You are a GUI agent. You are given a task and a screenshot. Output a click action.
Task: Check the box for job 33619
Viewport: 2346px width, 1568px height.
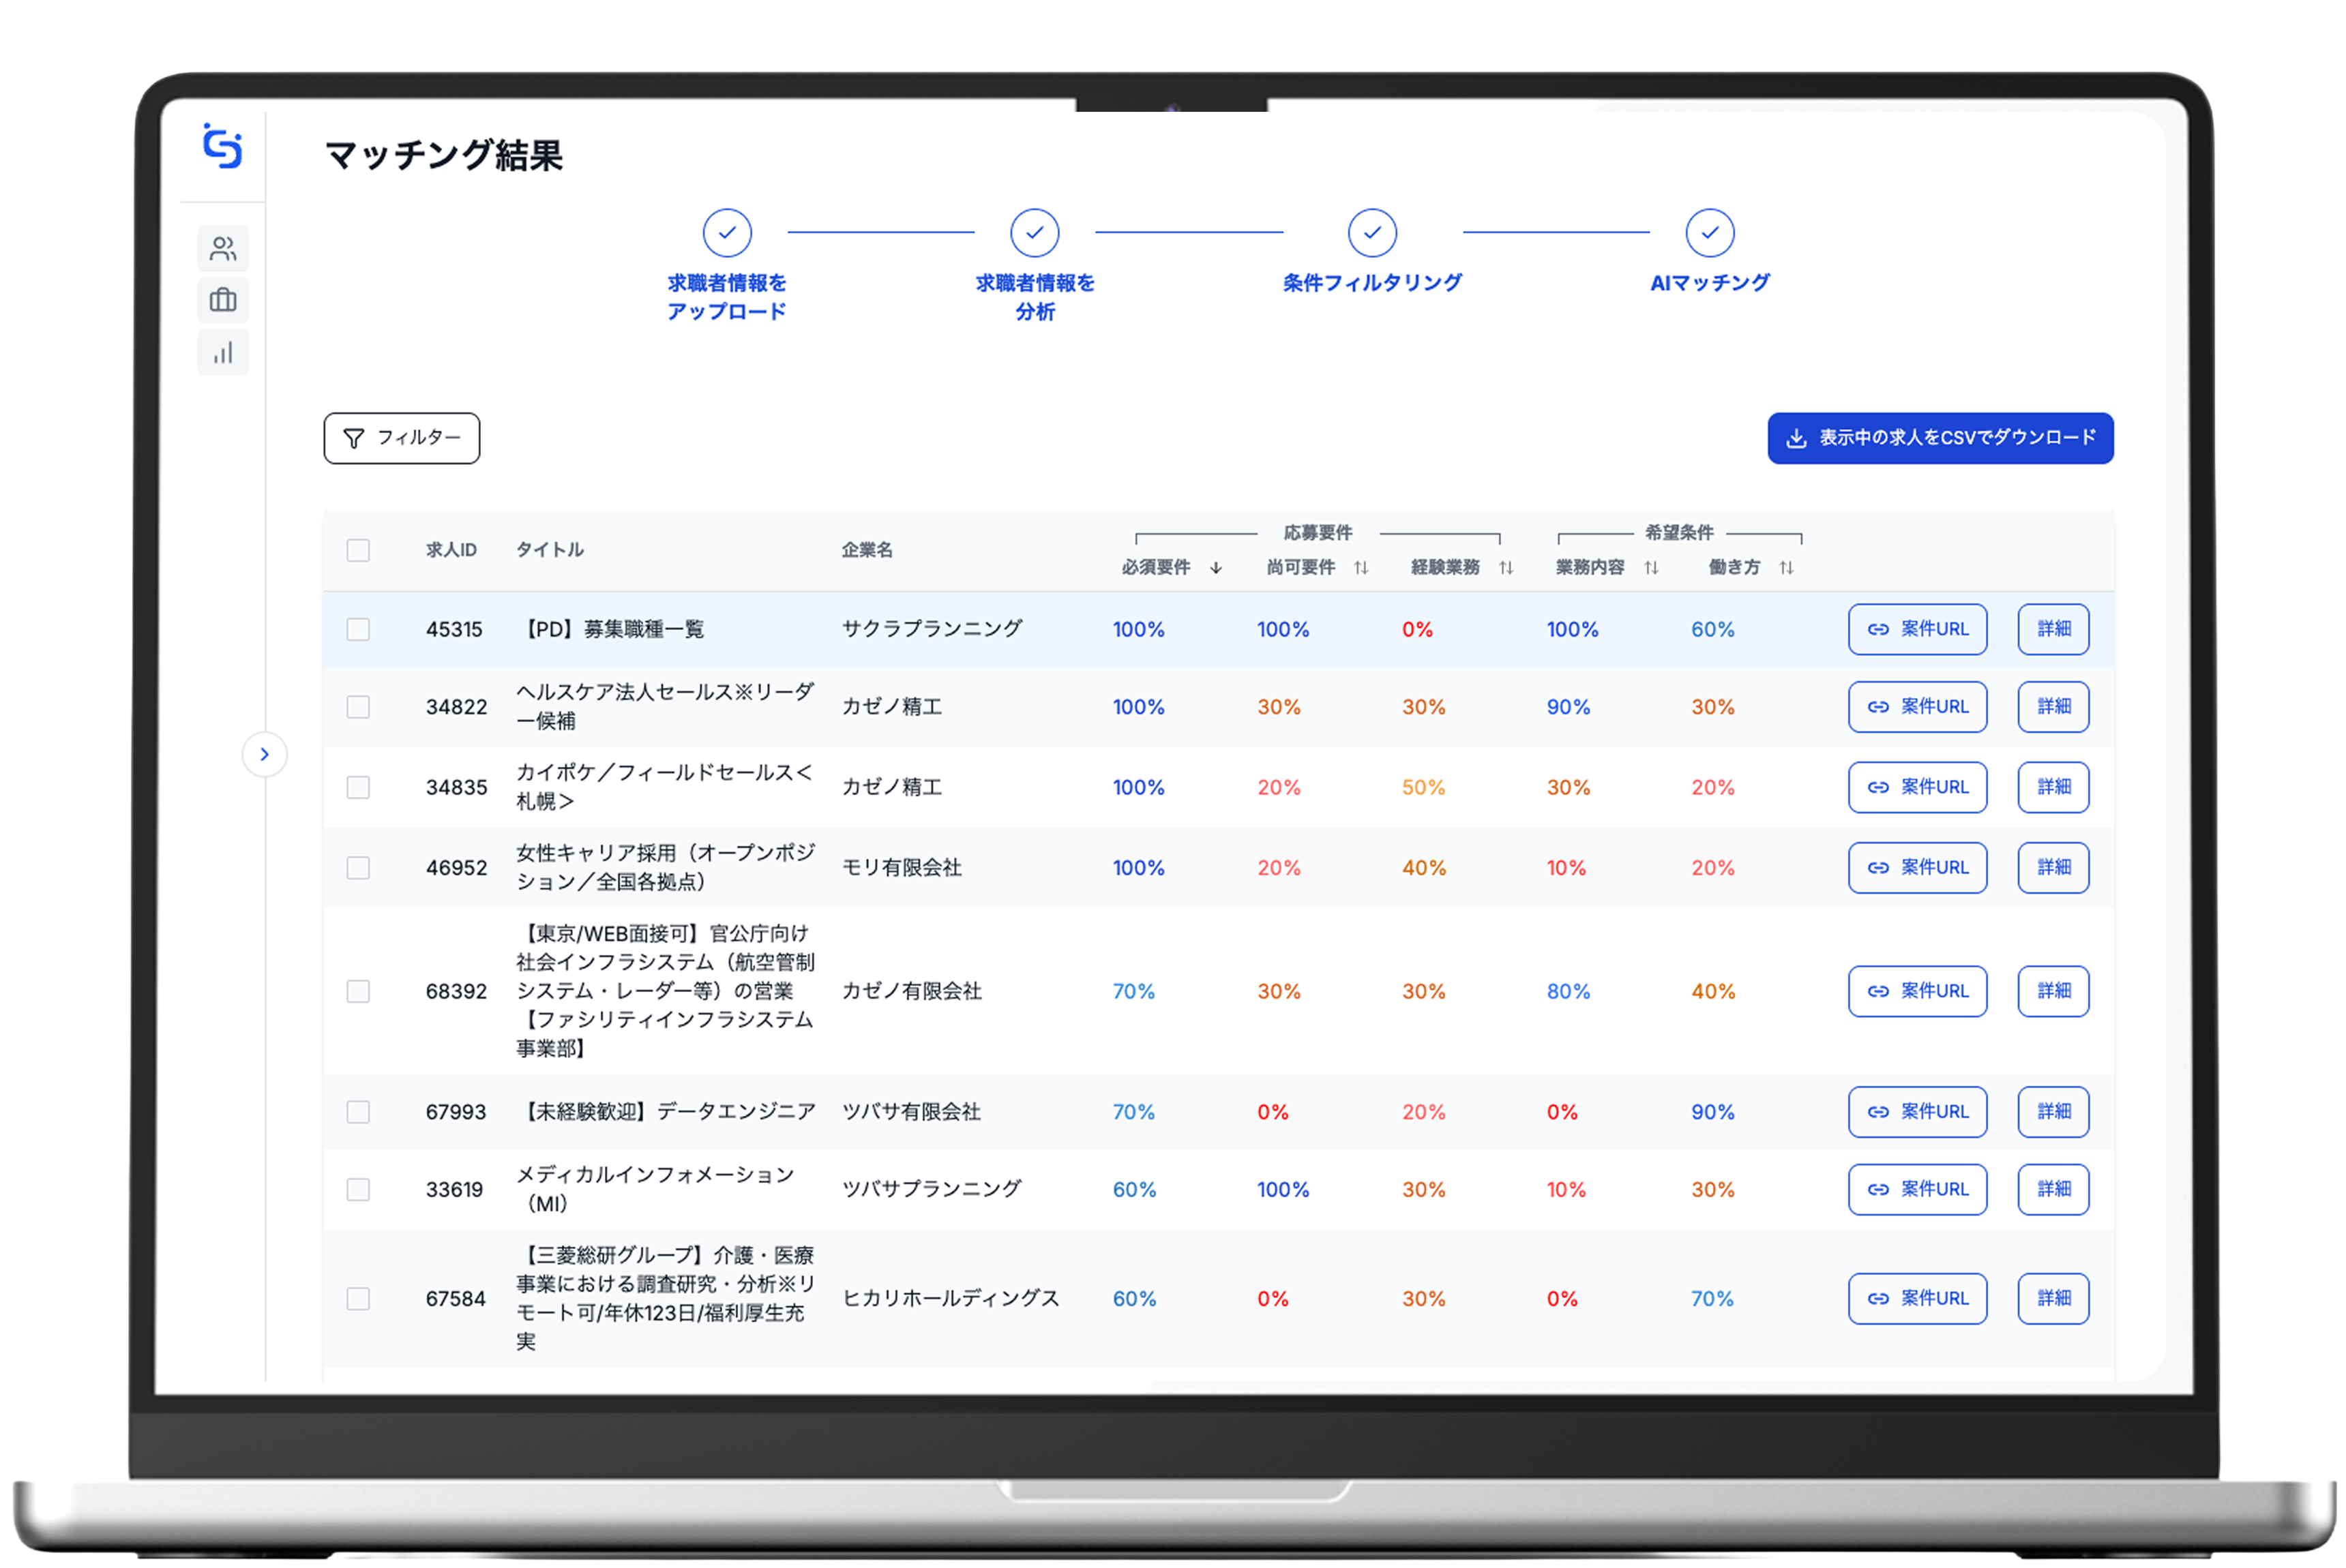(358, 1189)
